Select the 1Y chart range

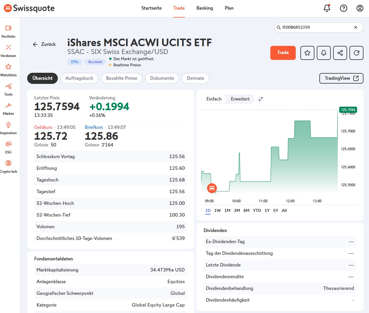point(267,211)
